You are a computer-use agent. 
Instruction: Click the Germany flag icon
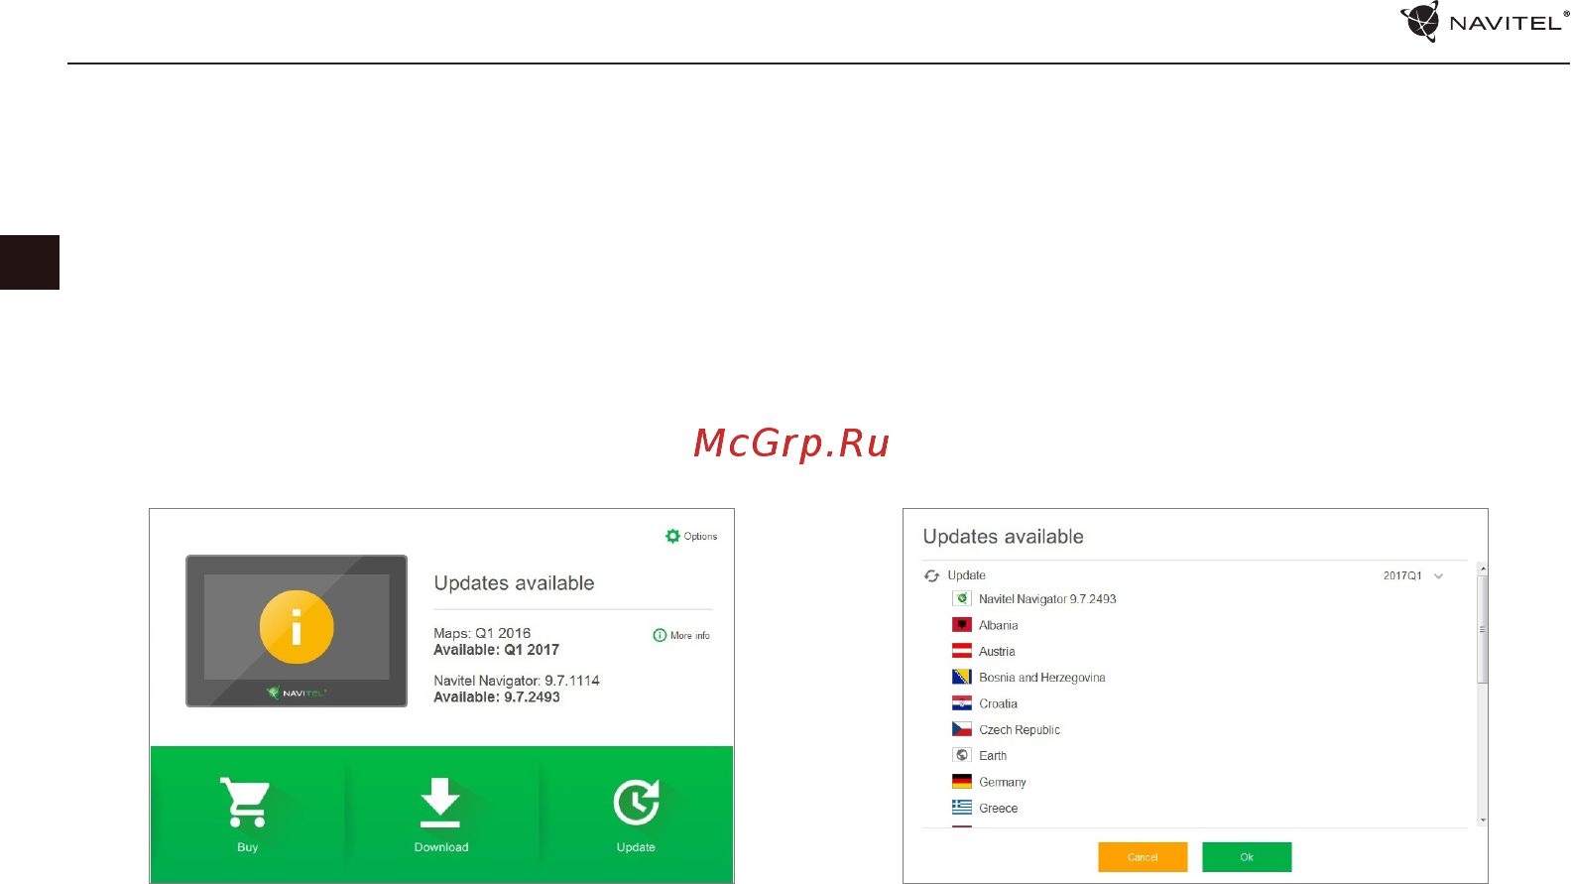point(962,782)
